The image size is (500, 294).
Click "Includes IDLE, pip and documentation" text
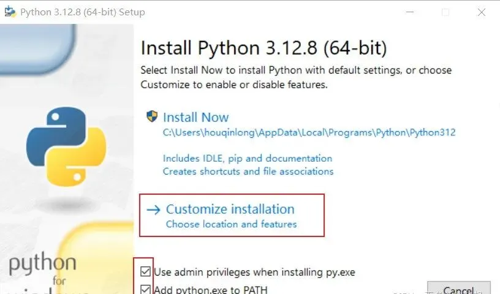pos(248,159)
